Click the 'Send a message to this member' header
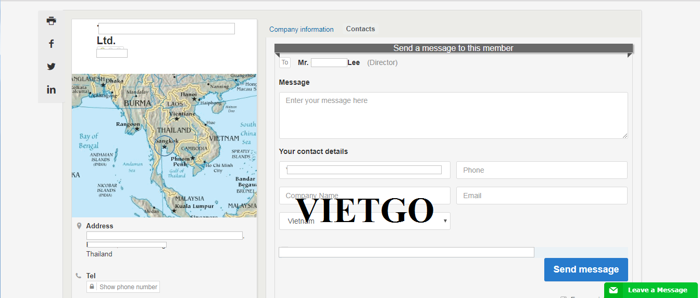 click(453, 48)
